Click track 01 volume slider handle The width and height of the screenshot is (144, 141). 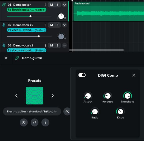30,16
